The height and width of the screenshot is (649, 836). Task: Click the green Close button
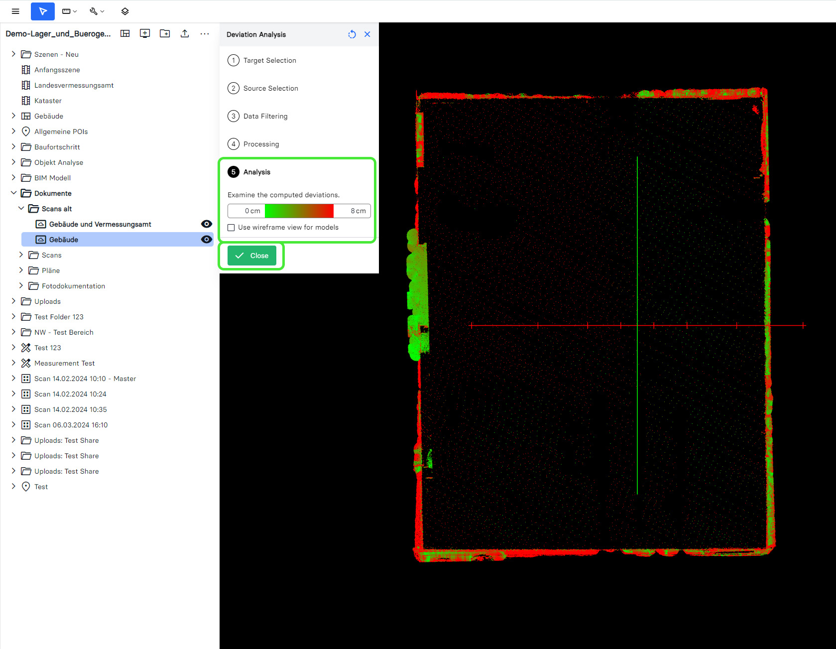tap(252, 256)
